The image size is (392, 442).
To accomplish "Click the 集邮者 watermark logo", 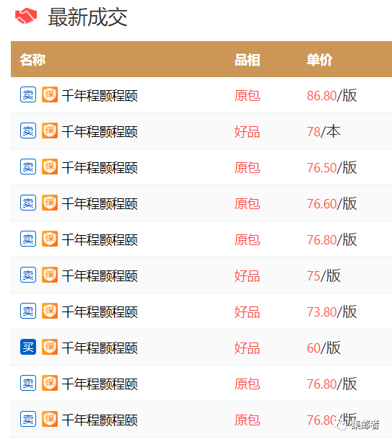I will [357, 425].
